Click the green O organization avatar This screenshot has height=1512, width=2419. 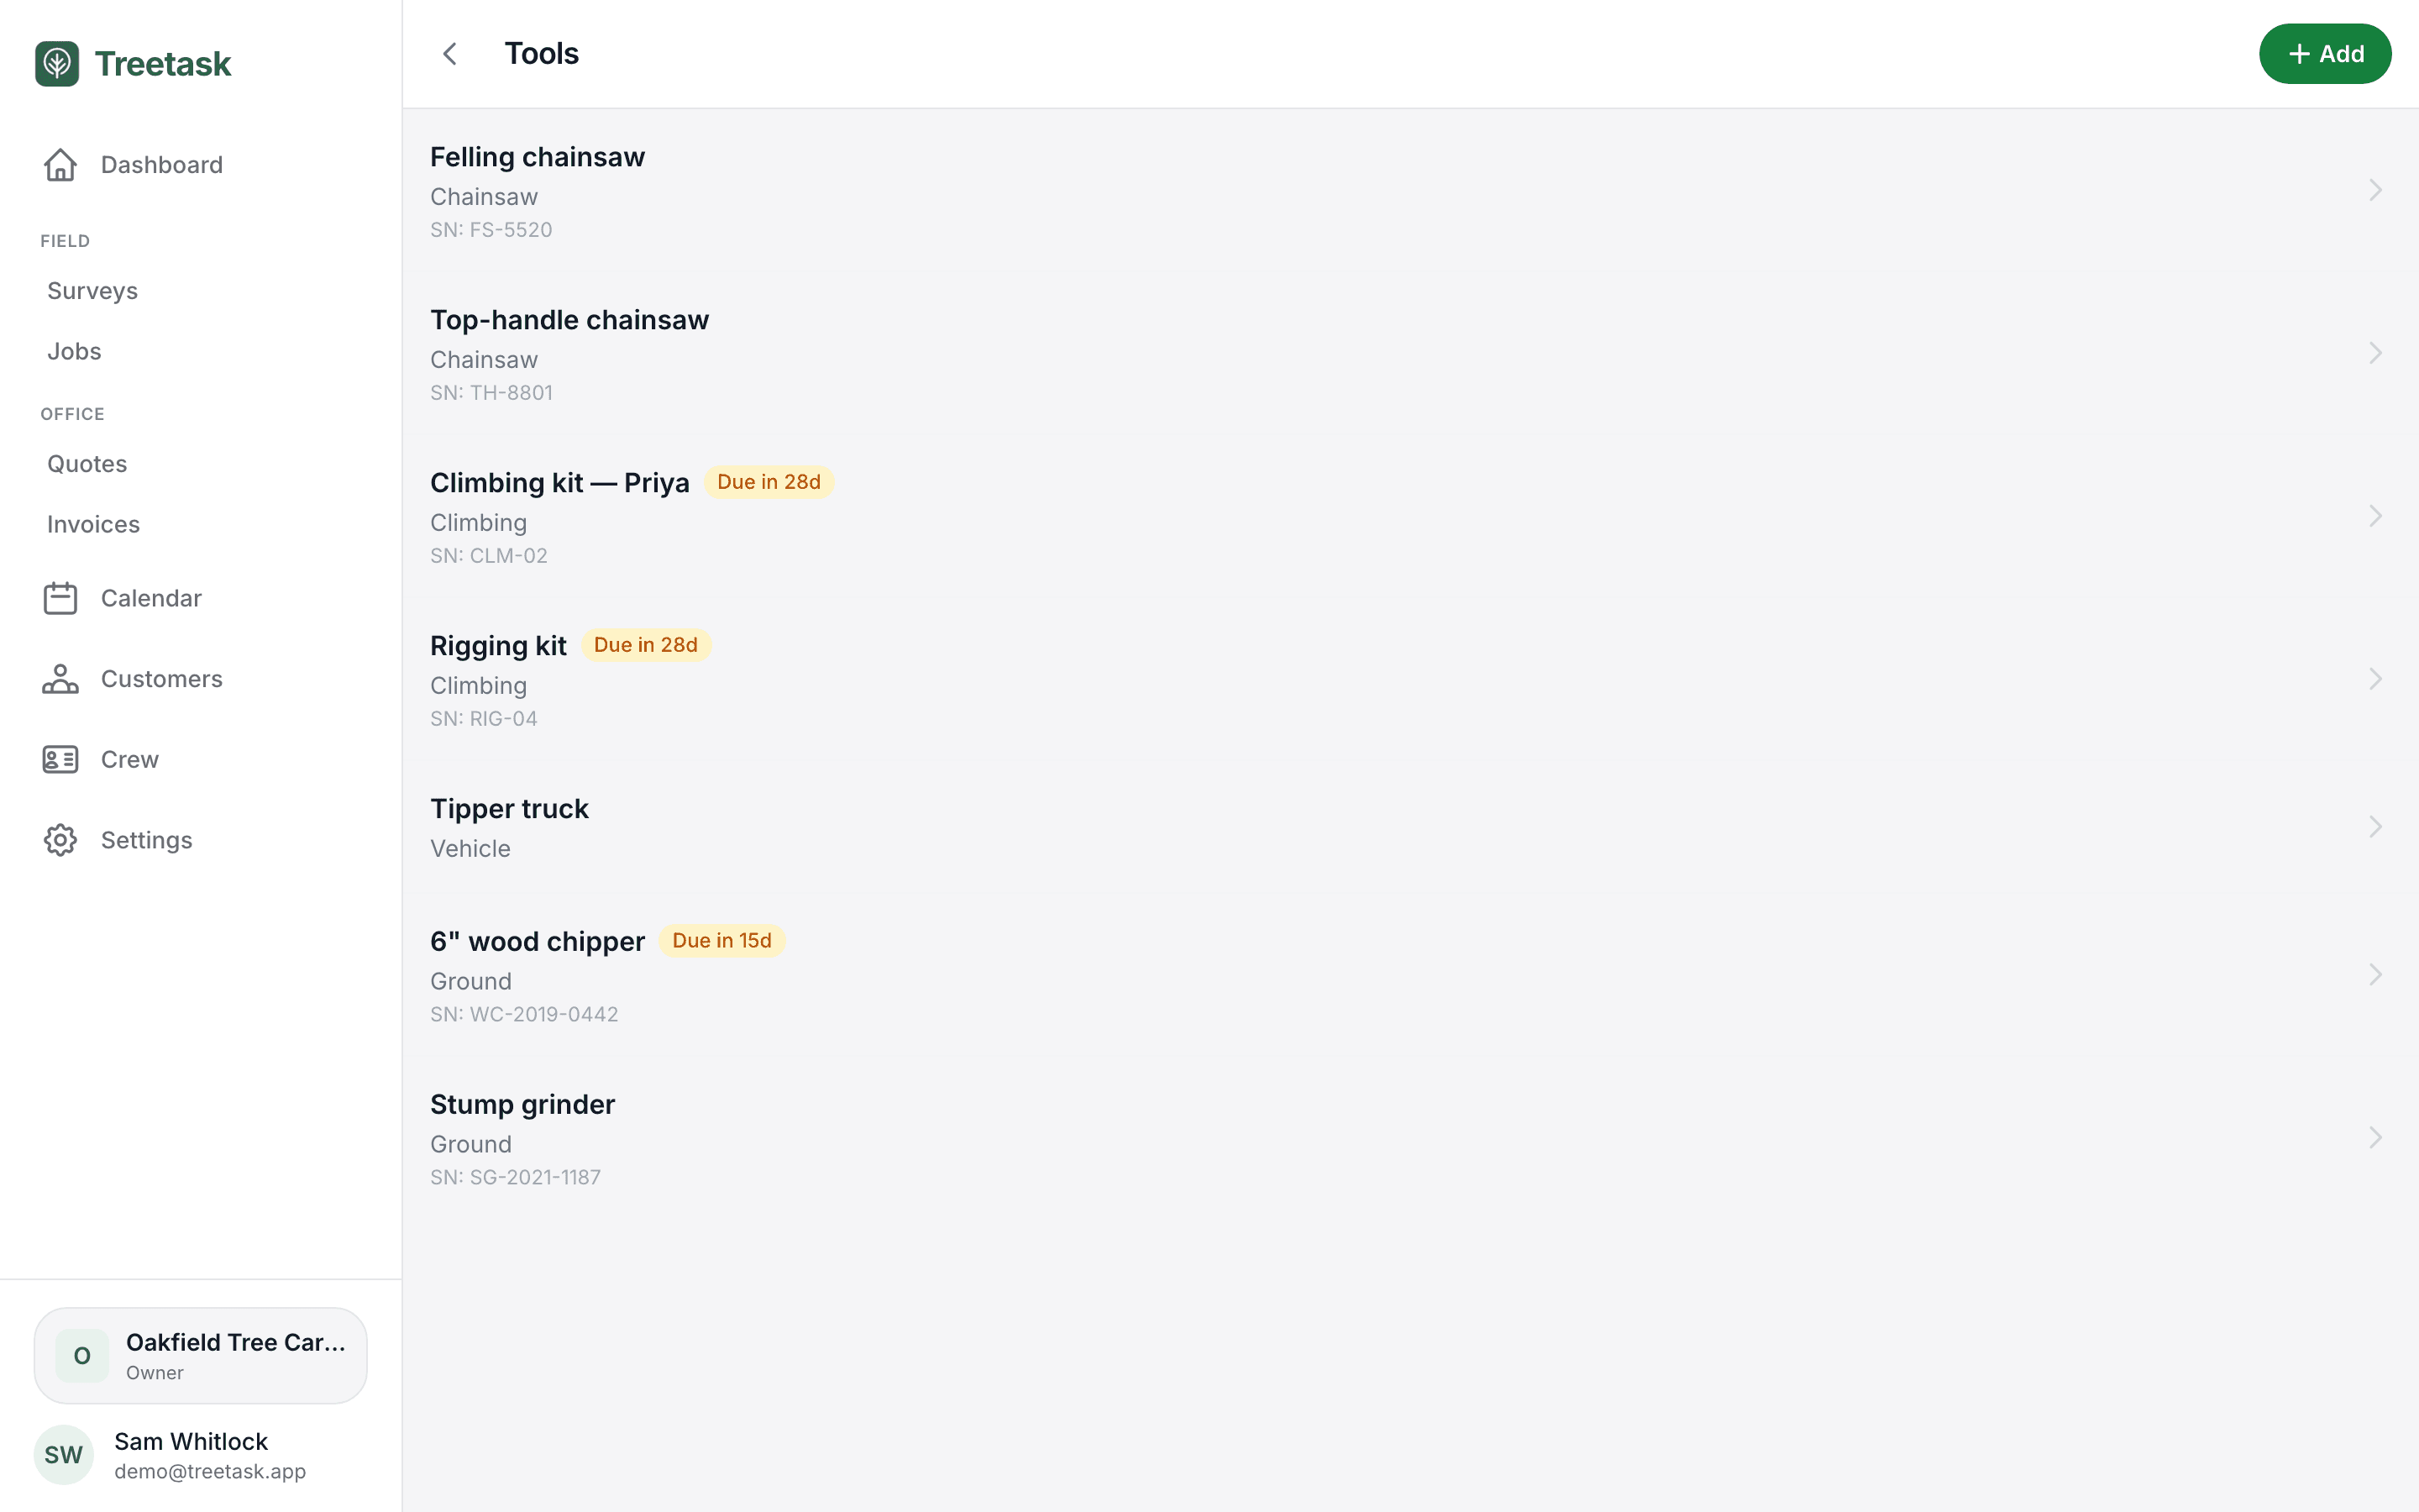tap(82, 1356)
